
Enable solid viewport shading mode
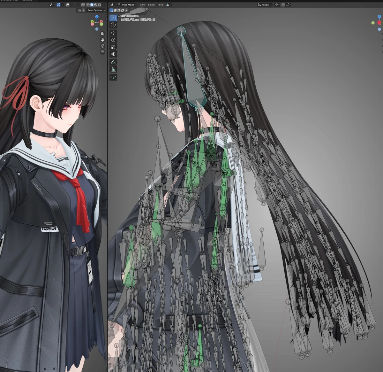click(92, 5)
